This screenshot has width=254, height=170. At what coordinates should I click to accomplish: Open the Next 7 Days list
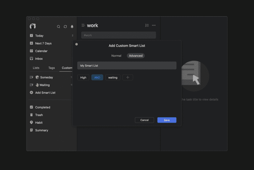(52, 43)
